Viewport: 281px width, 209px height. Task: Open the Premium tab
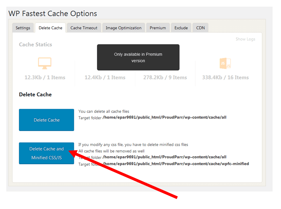tap(158, 28)
